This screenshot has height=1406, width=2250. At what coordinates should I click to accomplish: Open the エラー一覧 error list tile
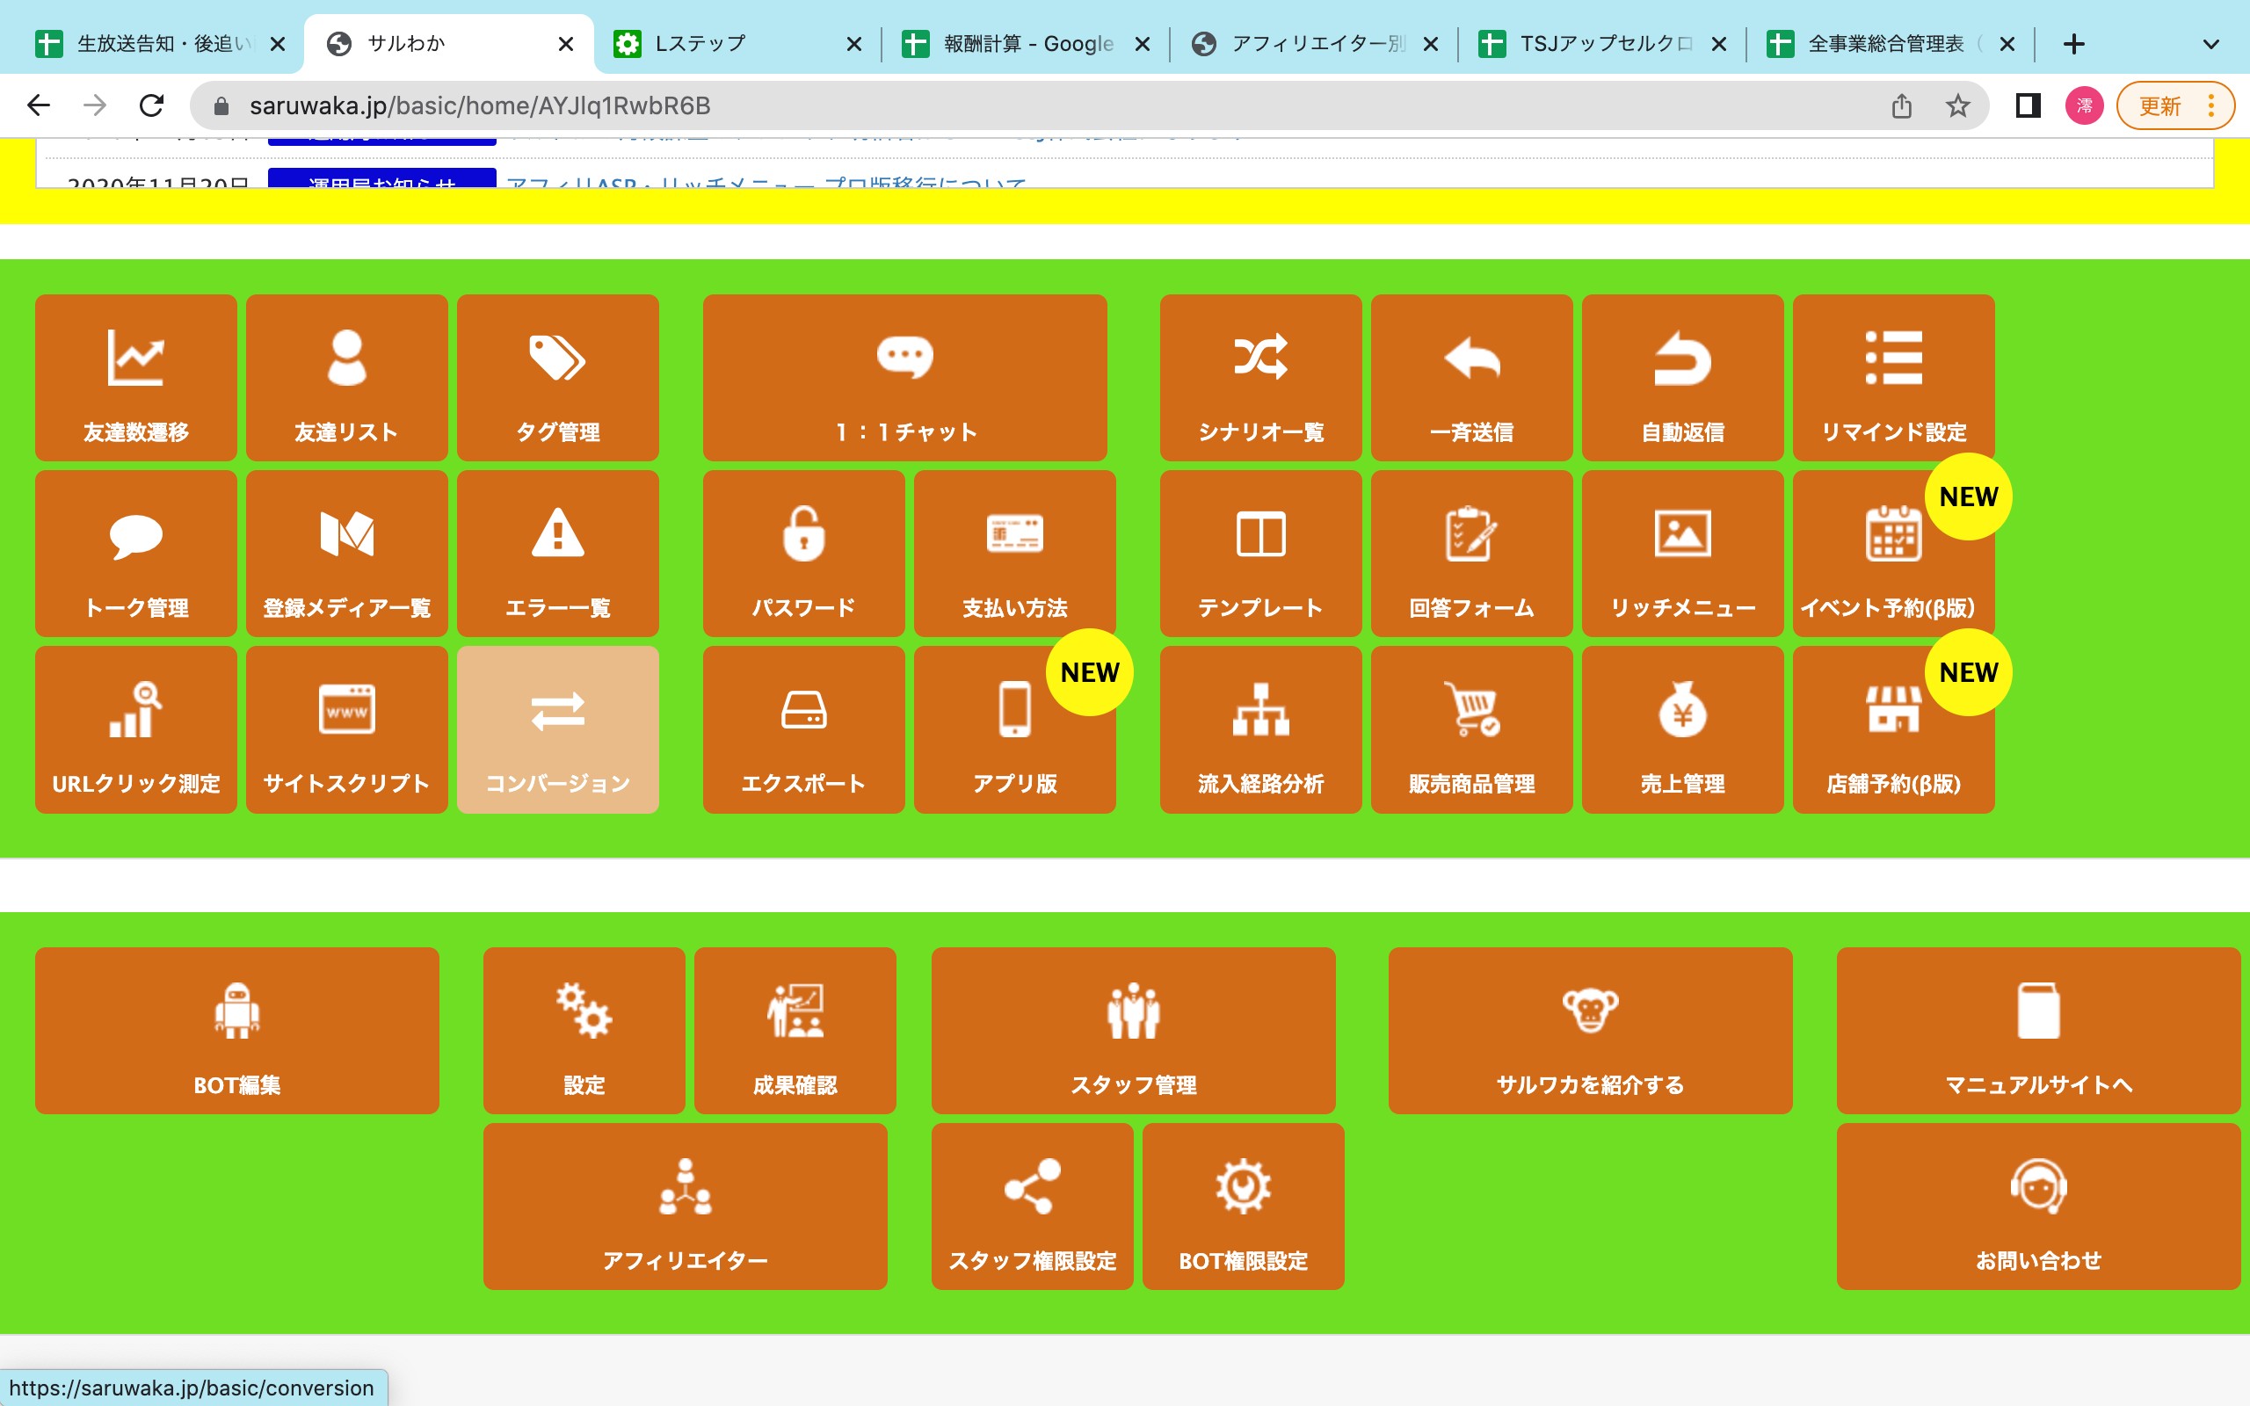click(558, 554)
